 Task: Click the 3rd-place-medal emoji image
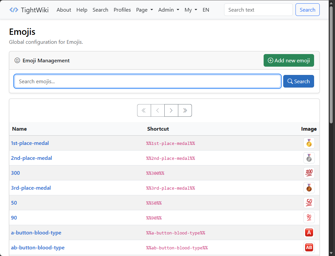(x=309, y=188)
